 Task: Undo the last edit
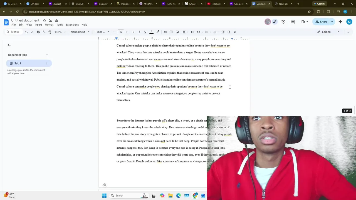point(26,32)
